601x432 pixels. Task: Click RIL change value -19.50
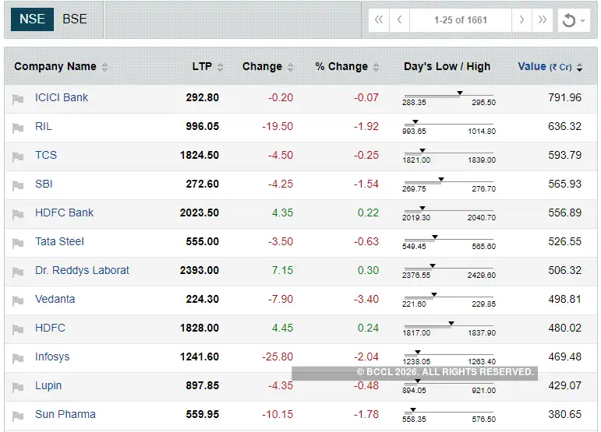(278, 126)
